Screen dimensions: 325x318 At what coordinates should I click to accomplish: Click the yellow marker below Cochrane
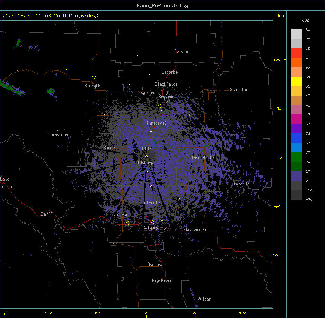[x=128, y=223]
